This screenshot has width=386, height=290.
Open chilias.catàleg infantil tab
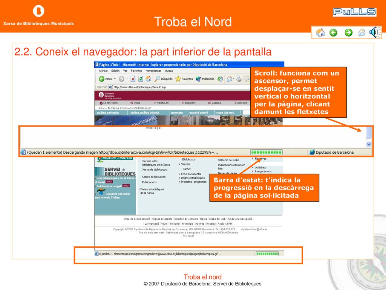click(x=145, y=113)
